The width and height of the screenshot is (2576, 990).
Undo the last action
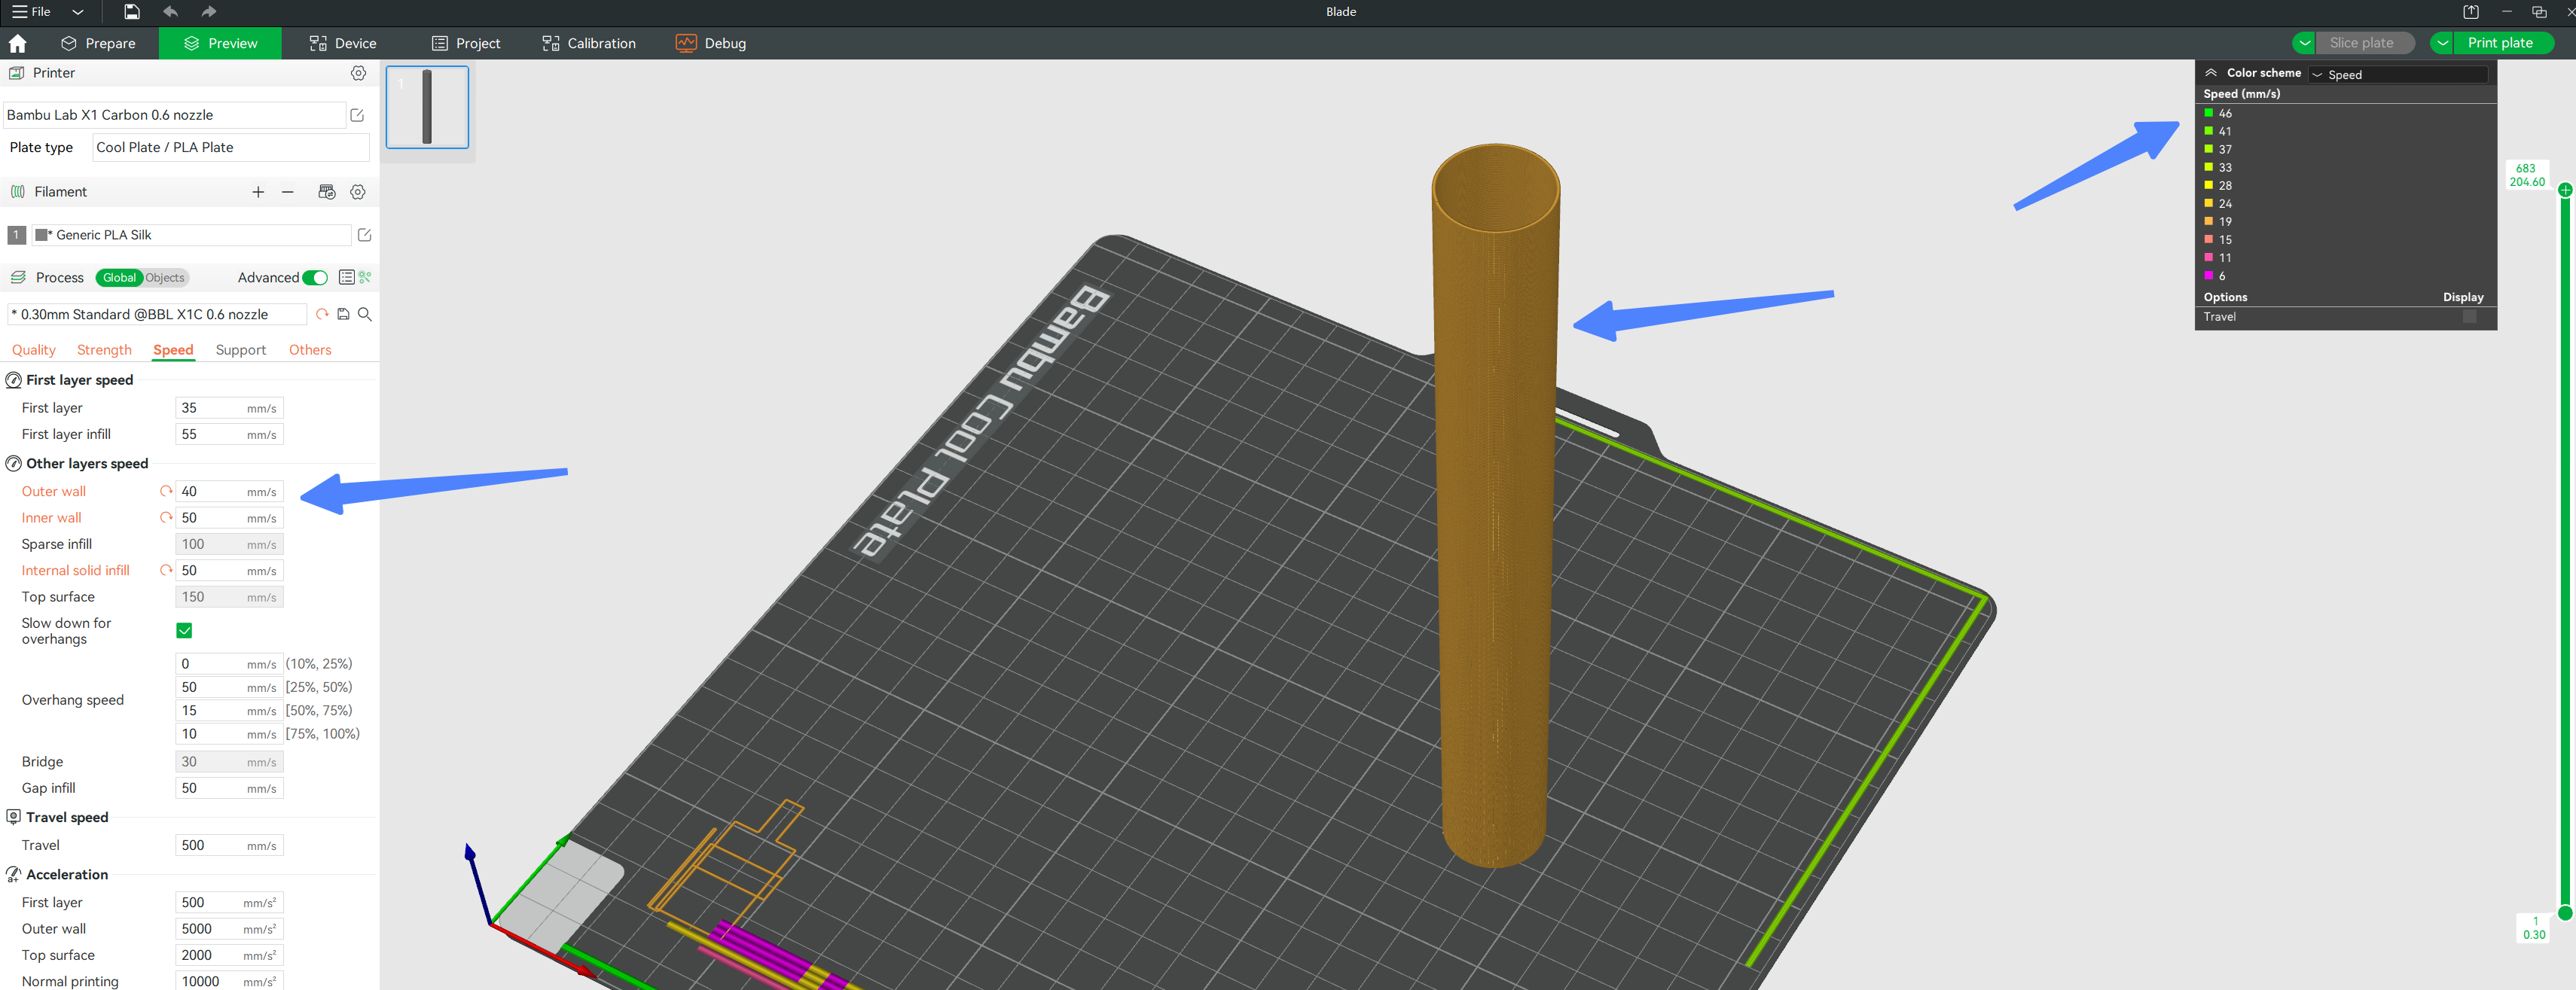[170, 12]
